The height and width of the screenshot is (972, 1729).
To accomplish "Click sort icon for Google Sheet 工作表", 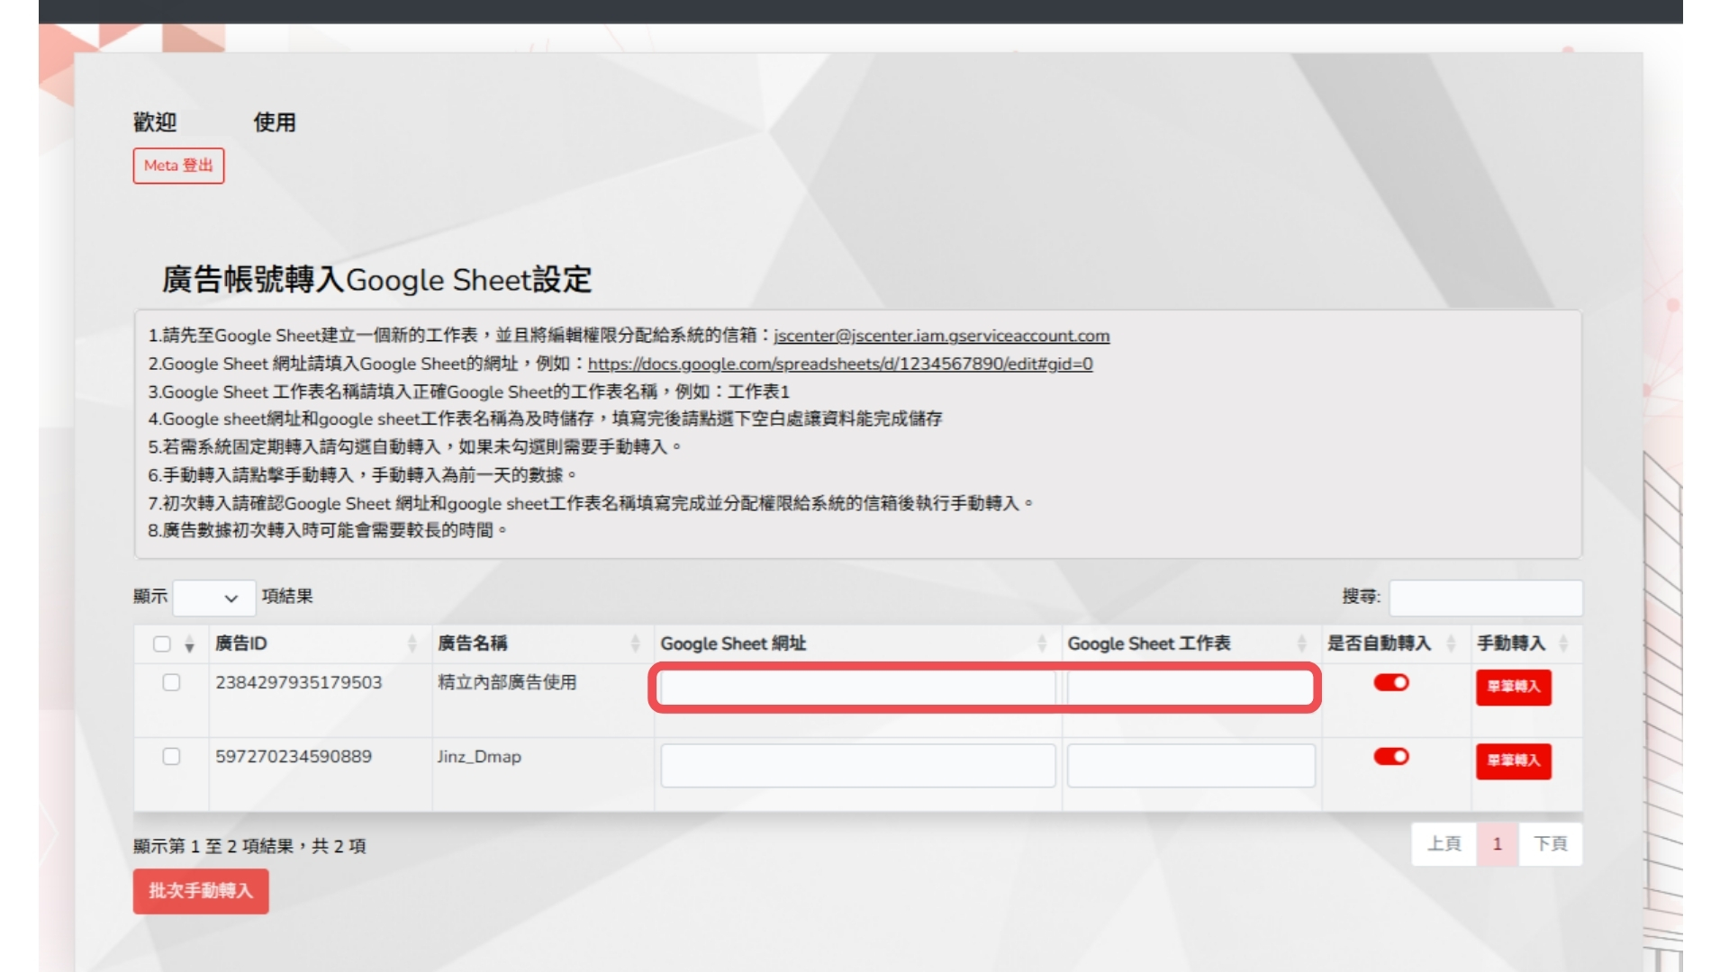I will [1301, 643].
